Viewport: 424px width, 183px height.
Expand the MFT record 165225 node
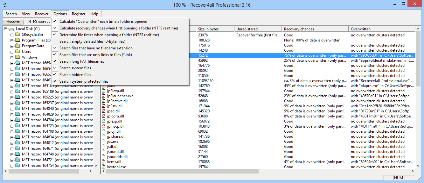[12, 97]
